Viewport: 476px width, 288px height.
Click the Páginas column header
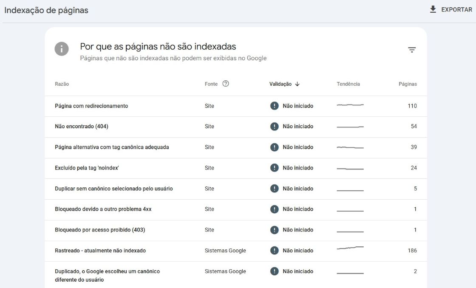click(x=407, y=84)
